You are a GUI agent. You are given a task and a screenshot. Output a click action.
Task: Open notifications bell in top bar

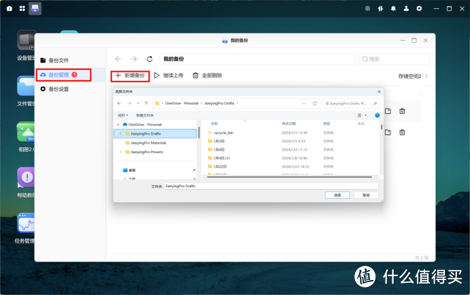pos(393,8)
